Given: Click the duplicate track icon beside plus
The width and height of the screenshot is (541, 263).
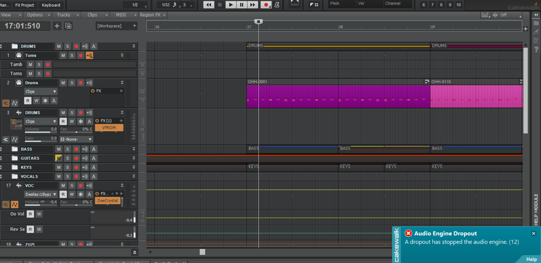Looking at the screenshot, I should tap(68, 26).
